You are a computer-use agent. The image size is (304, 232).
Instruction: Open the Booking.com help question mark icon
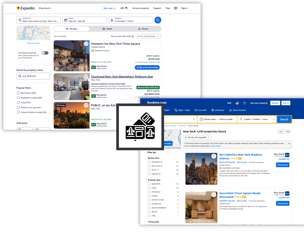coord(244,103)
